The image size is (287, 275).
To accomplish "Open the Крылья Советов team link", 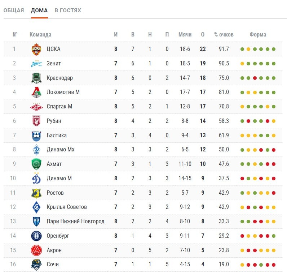I will (67, 207).
